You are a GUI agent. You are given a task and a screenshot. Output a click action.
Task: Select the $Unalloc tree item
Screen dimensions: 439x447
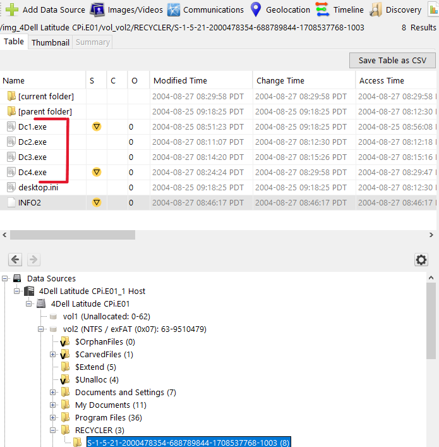96,379
